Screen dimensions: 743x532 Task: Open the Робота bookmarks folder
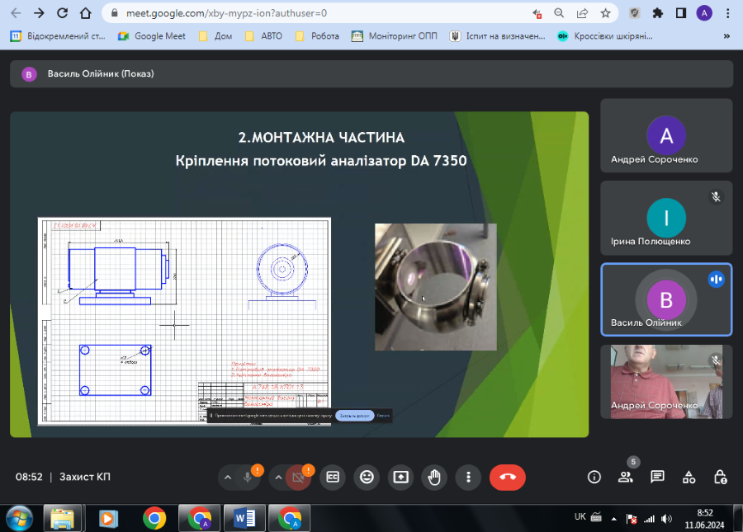click(317, 36)
